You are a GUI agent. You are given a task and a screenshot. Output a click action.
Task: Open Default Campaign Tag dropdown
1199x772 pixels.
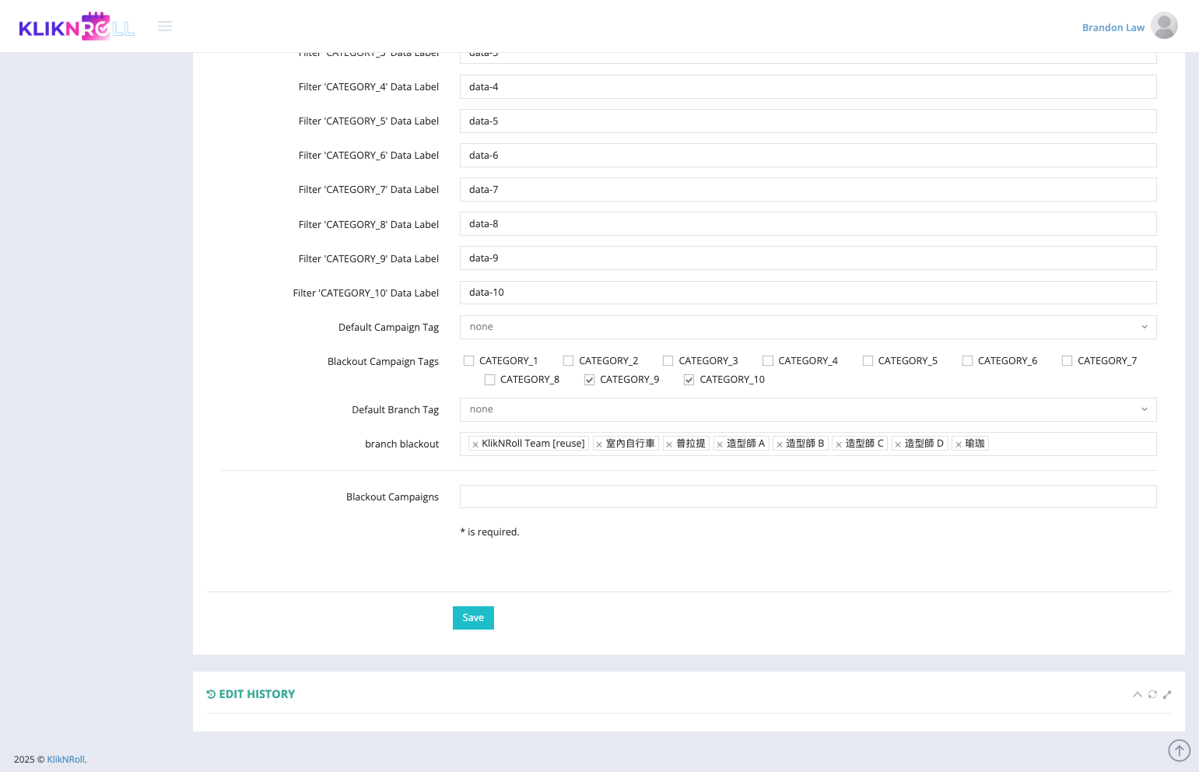point(808,327)
